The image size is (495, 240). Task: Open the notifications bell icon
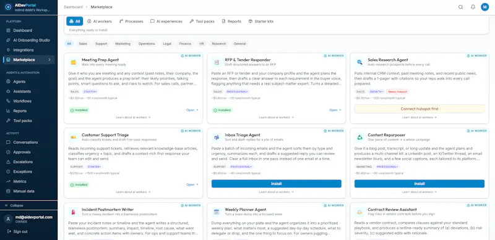coord(473,7)
